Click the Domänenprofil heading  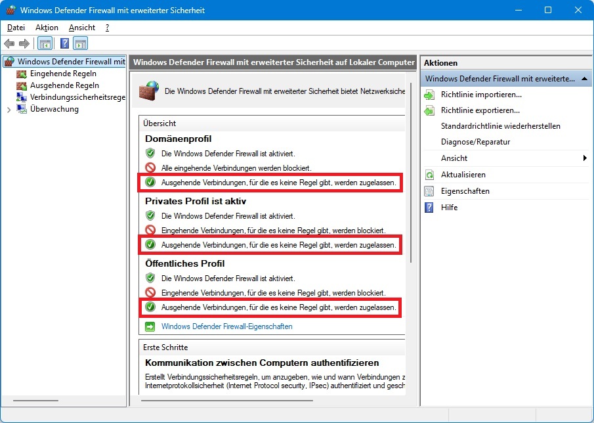[x=178, y=139]
